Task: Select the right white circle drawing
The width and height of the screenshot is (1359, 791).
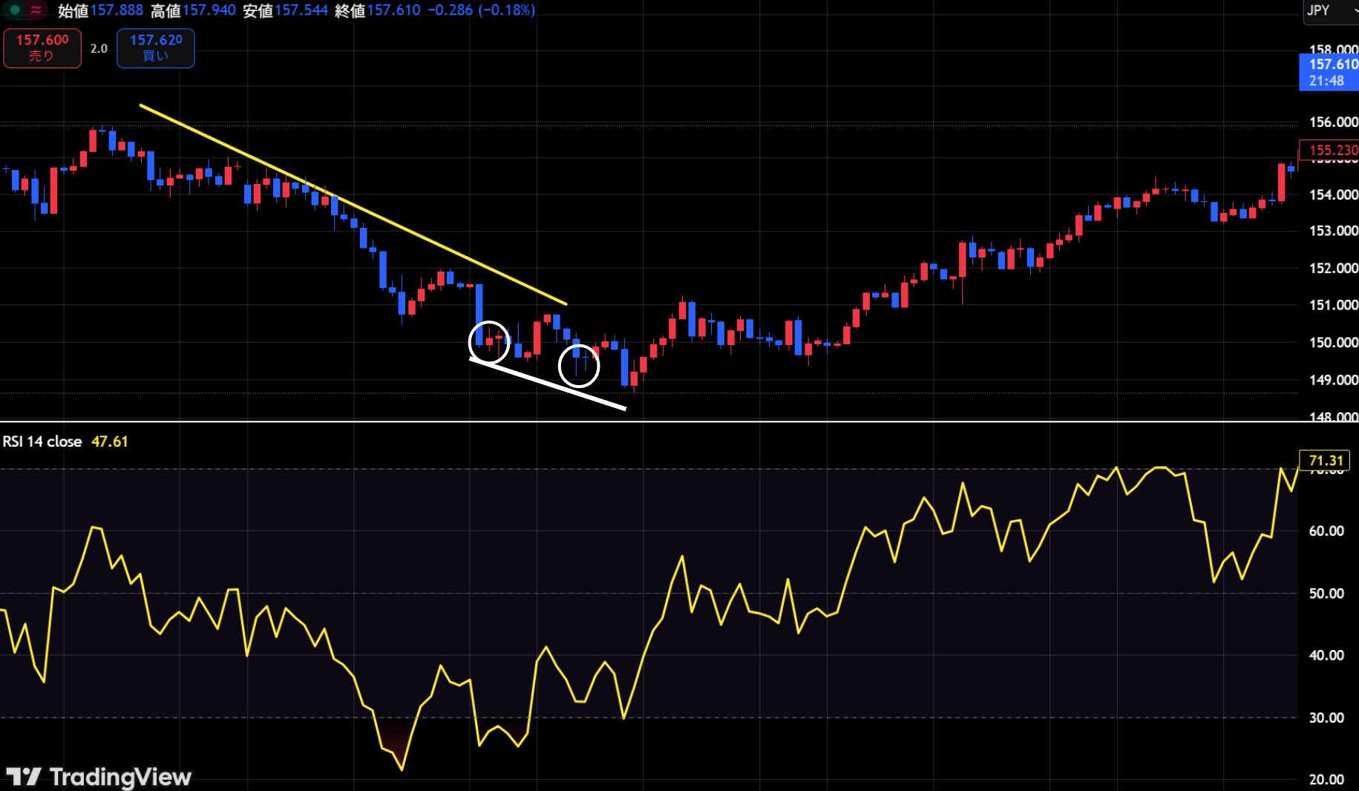Action: [x=579, y=366]
